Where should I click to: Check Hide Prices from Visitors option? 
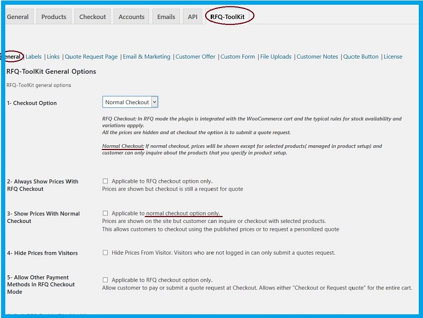click(x=105, y=252)
